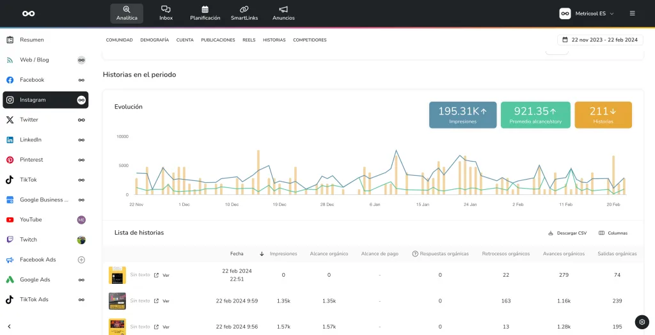The width and height of the screenshot is (655, 335).
Task: Click Descargar CSV button
Action: pyautogui.click(x=567, y=233)
